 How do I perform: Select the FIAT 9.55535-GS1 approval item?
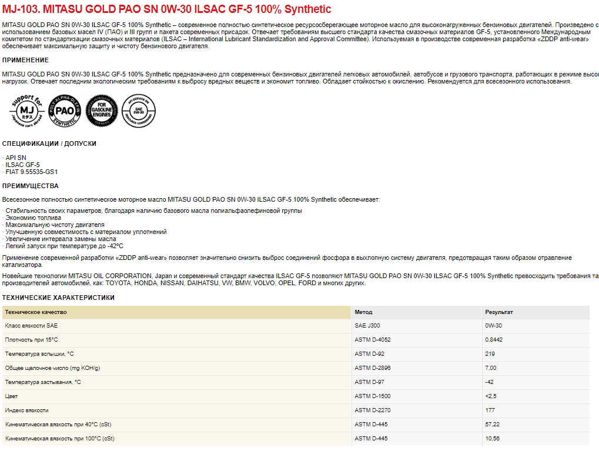pyautogui.click(x=32, y=172)
